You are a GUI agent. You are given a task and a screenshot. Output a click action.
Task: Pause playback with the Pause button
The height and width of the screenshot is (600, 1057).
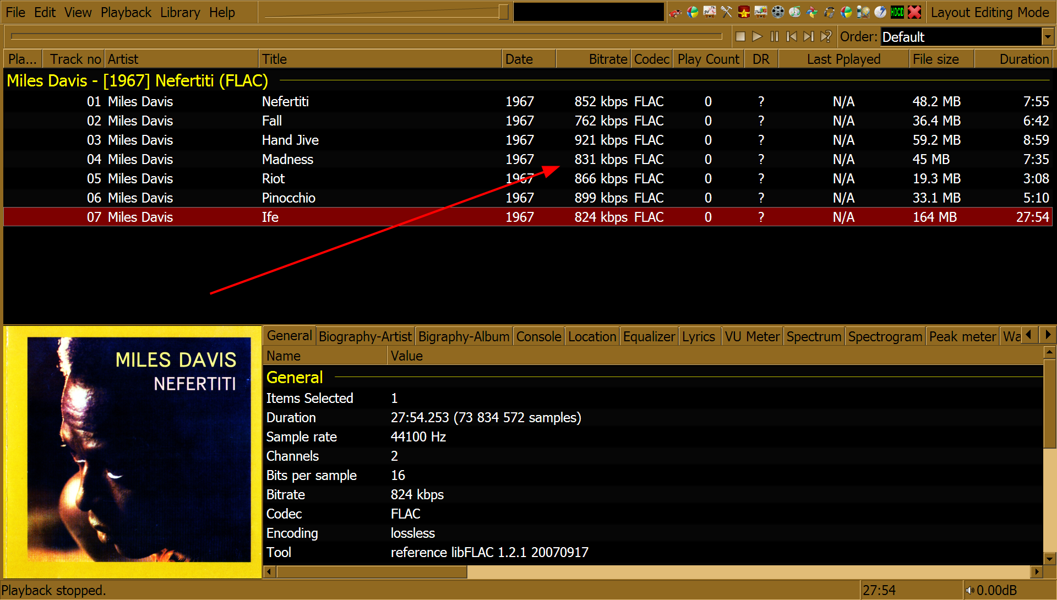coord(775,36)
